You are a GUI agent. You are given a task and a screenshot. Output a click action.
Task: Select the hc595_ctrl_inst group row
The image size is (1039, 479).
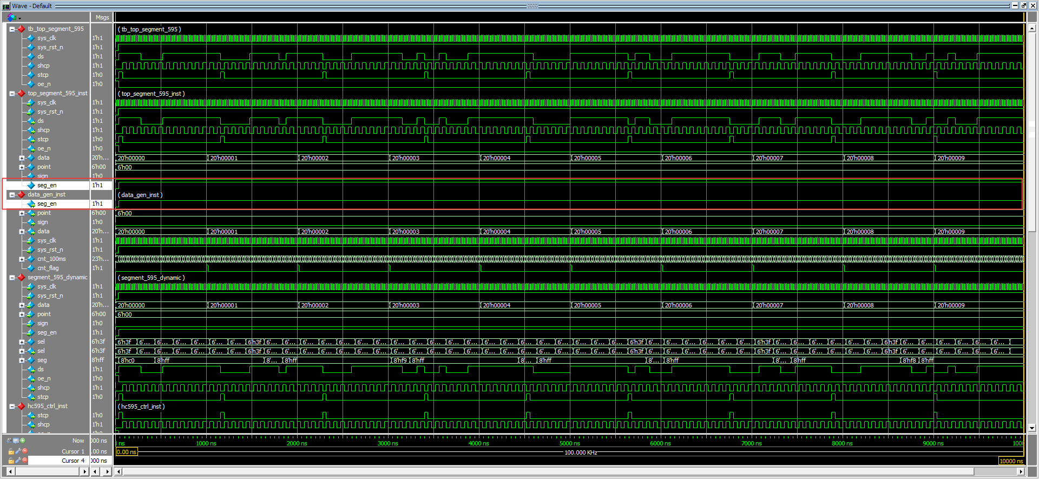48,406
